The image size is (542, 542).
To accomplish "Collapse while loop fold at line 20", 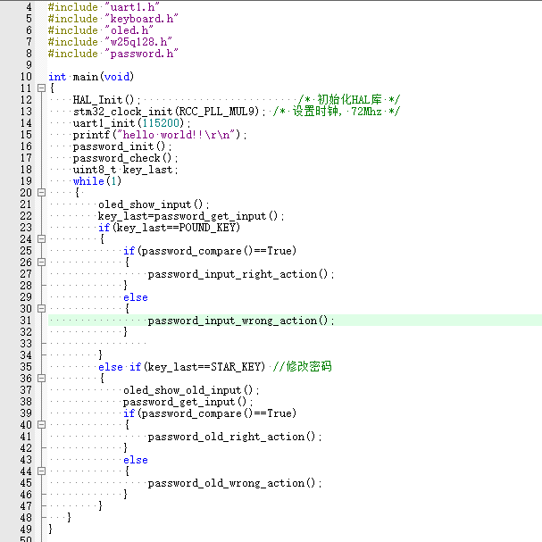I will pyautogui.click(x=41, y=193).
